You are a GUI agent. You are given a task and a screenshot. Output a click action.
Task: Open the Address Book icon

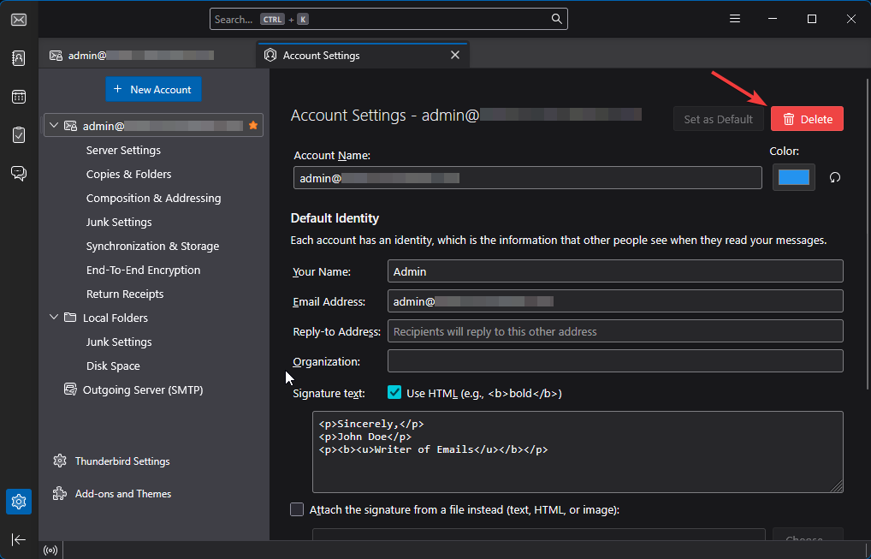[x=19, y=58]
